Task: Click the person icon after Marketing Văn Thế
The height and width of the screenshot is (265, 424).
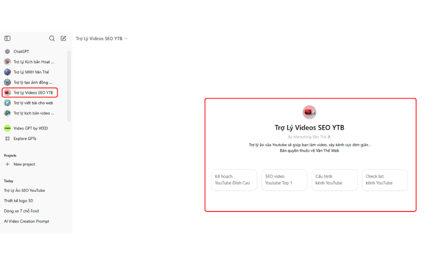Action: tap(329, 137)
